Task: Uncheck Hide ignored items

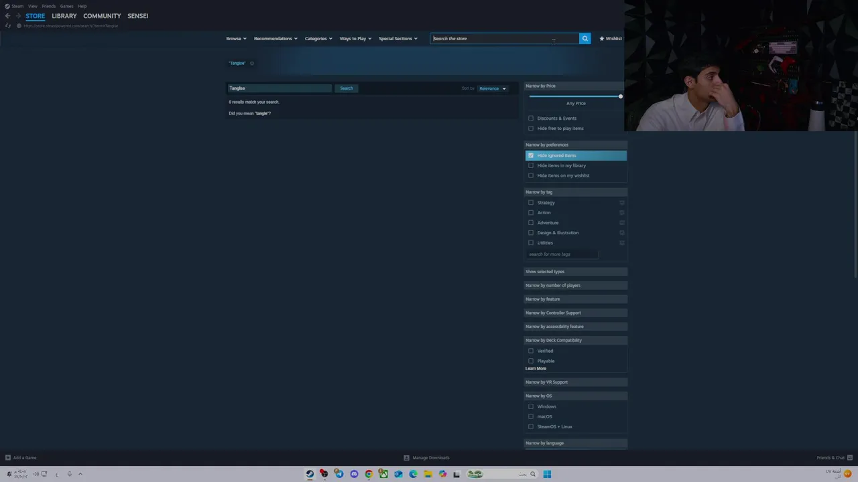Action: [x=531, y=155]
